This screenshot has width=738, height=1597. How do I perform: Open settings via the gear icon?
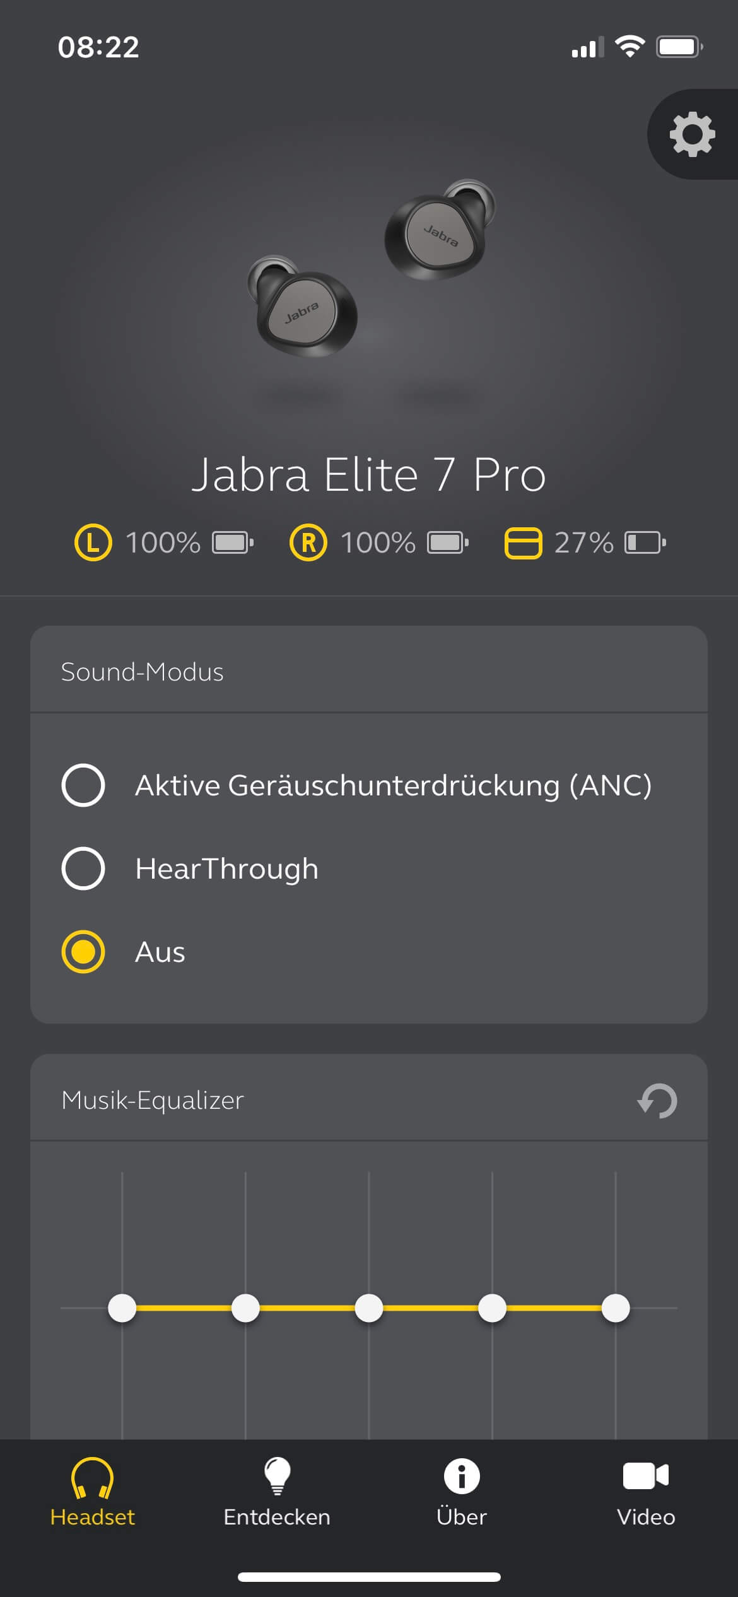(x=692, y=134)
